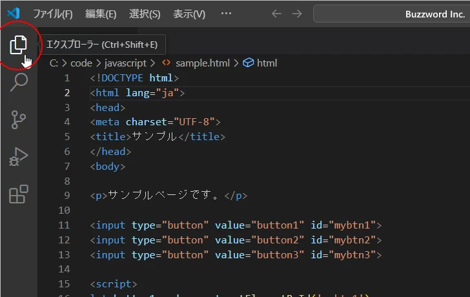Click the title text サンプル
The height and width of the screenshot is (297, 470).
point(154,137)
